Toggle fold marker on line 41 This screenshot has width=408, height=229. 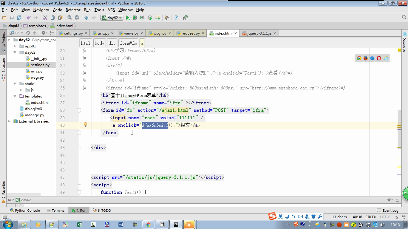79,132
